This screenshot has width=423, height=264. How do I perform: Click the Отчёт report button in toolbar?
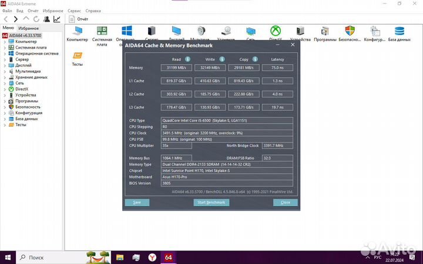click(x=79, y=19)
